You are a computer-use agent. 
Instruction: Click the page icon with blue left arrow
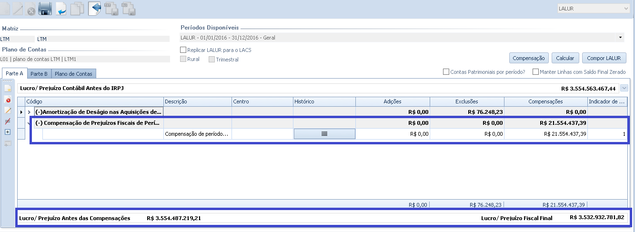[x=95, y=9]
